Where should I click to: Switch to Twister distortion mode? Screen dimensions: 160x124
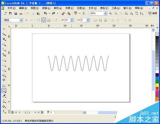click(x=49, y=20)
